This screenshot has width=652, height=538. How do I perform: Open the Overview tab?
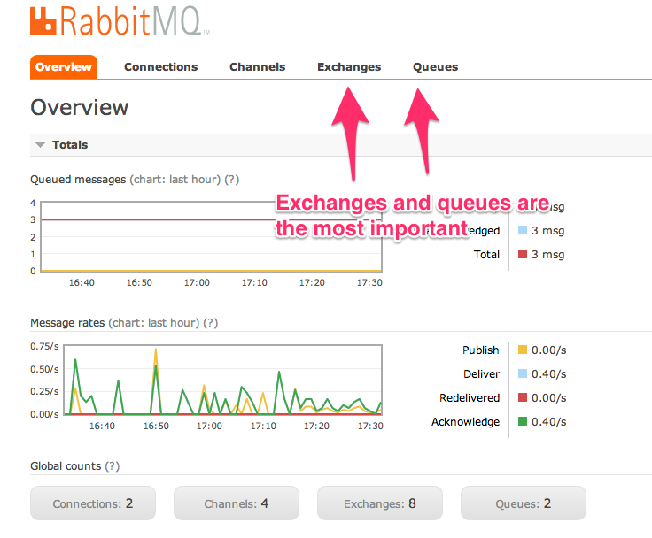click(x=64, y=67)
